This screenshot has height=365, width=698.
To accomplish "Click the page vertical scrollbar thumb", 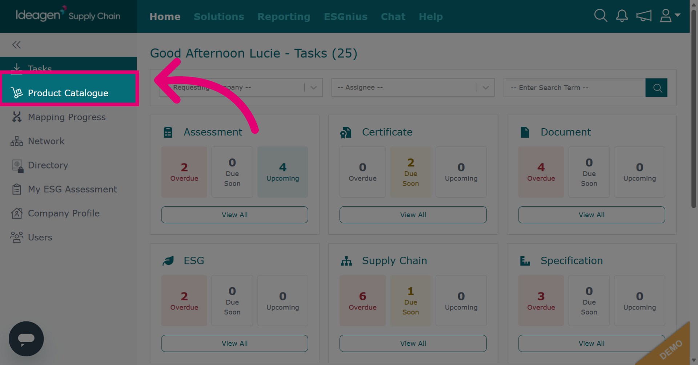I will [694, 109].
